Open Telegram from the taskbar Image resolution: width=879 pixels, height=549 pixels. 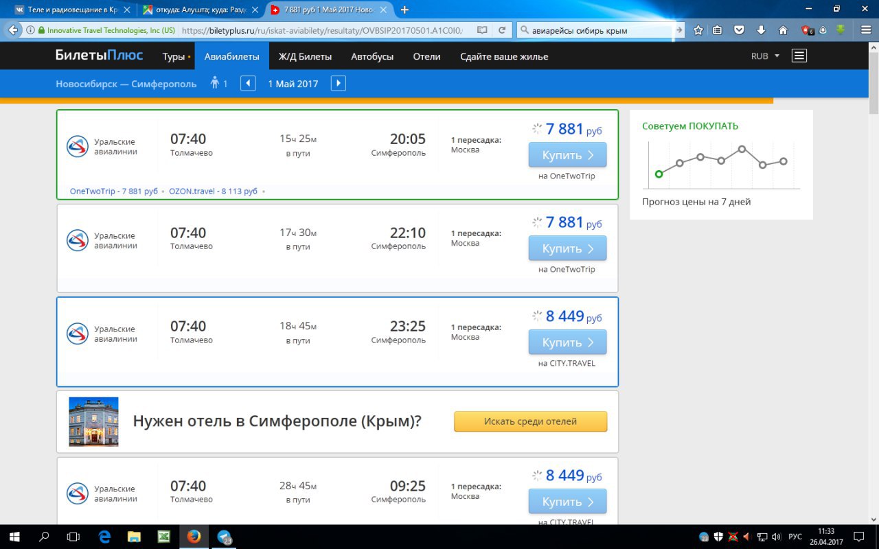pos(224,537)
